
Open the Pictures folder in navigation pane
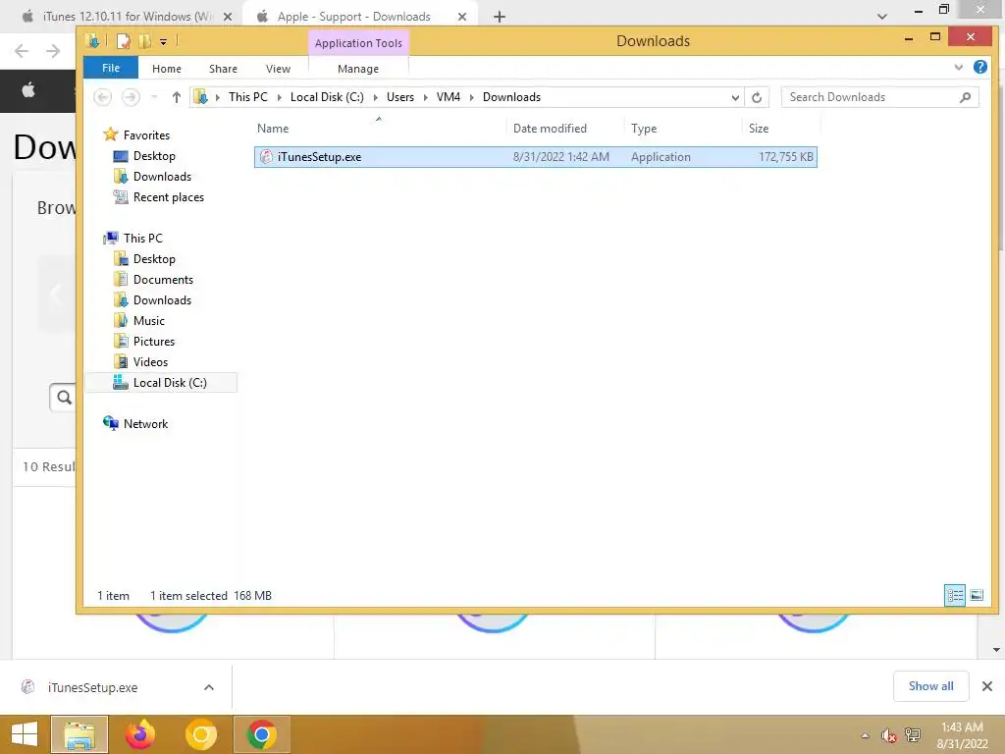(154, 341)
